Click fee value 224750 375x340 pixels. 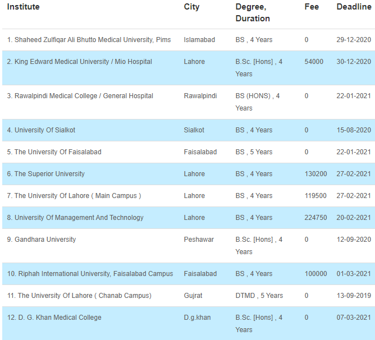coord(315,218)
